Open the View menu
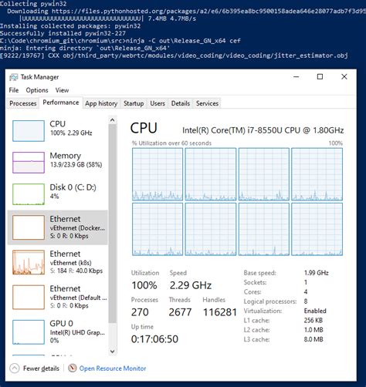 62,90
